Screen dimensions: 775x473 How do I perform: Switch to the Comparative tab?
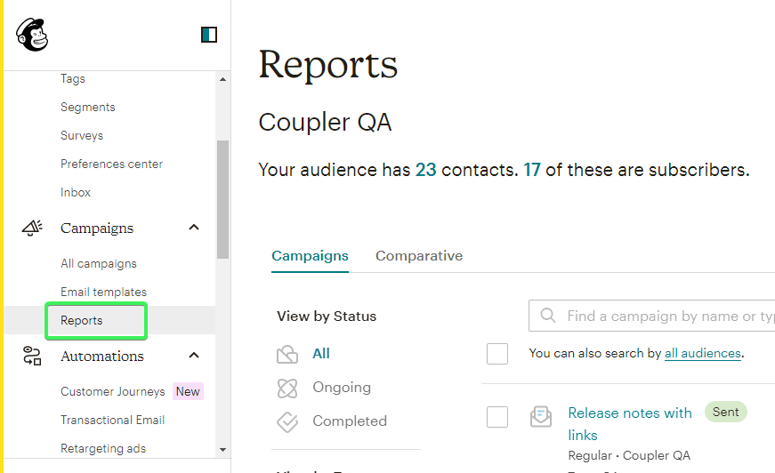click(x=419, y=256)
